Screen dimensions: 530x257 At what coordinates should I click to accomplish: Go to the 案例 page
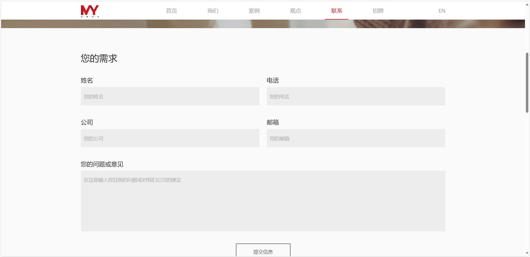click(x=254, y=11)
